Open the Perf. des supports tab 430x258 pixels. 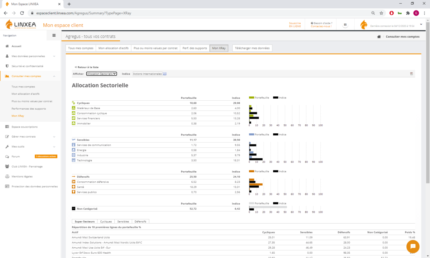pos(195,48)
